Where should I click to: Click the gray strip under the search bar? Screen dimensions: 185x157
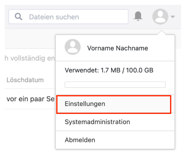pyautogui.click(x=30, y=39)
